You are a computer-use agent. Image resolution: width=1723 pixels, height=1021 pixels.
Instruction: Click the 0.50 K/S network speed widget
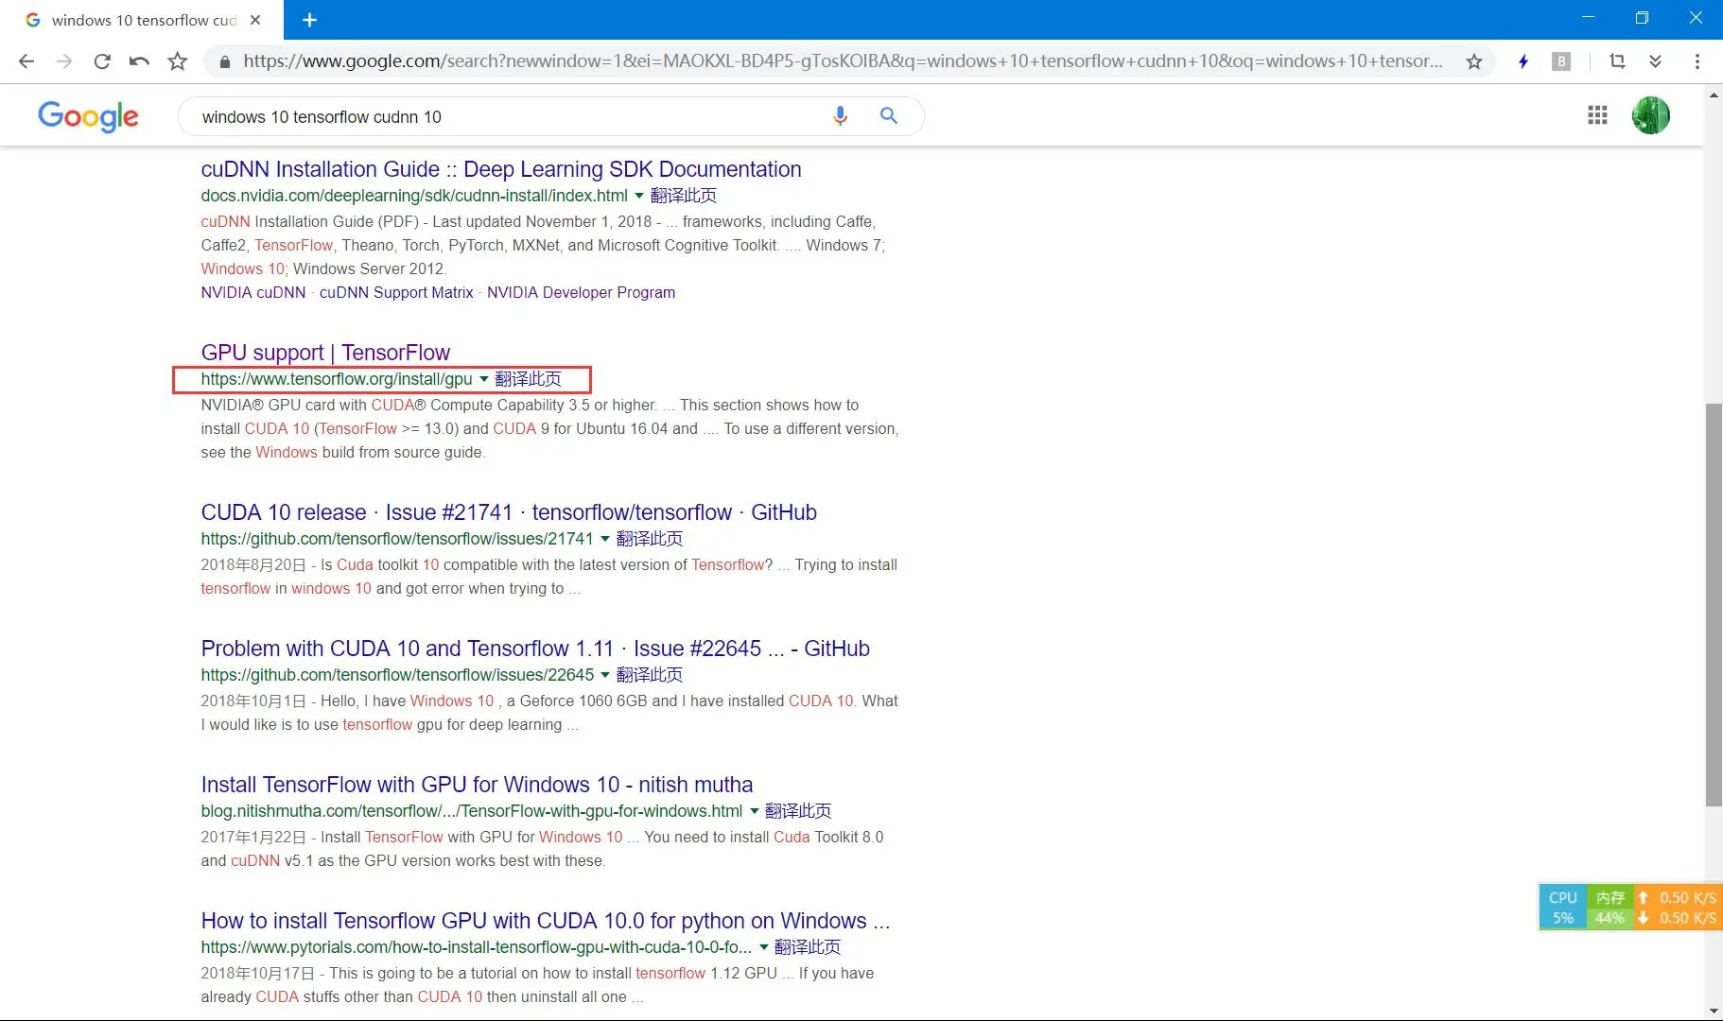[1679, 908]
